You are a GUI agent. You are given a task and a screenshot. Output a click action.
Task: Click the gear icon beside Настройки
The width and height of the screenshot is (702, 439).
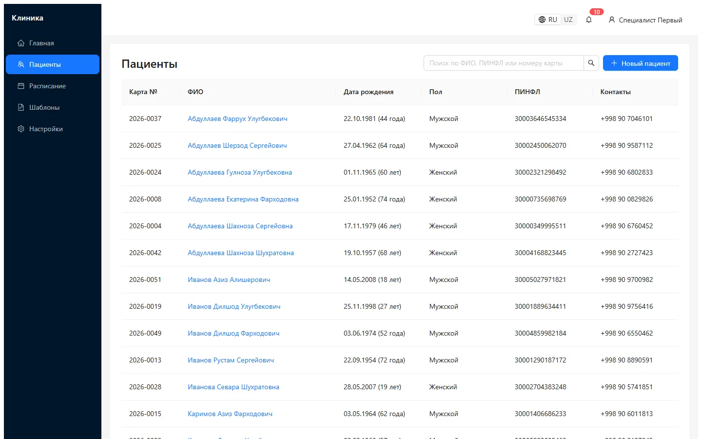21,129
